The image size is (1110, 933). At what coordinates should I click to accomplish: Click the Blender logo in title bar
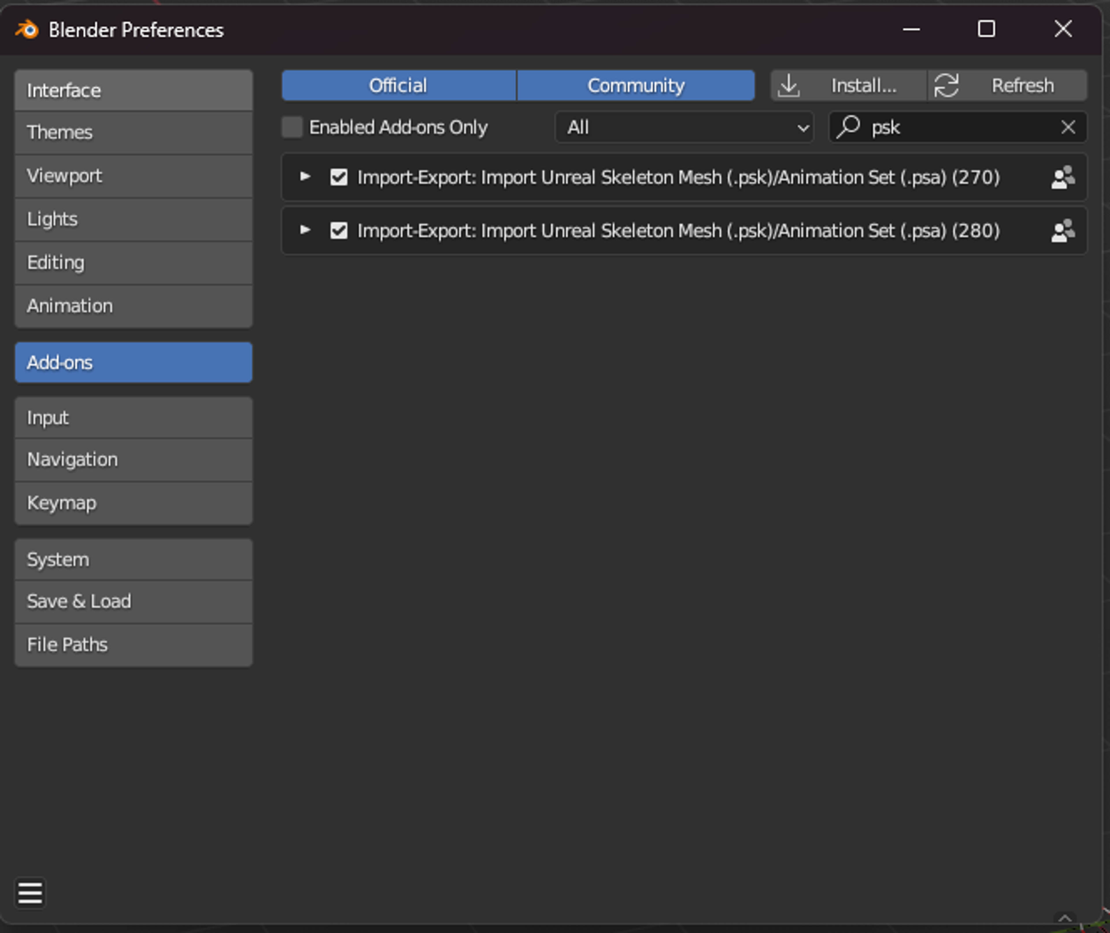click(26, 29)
